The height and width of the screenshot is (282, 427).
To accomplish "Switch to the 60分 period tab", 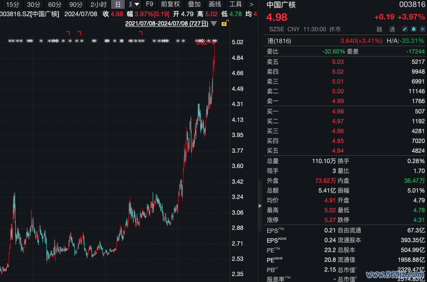I will click(x=55, y=4).
